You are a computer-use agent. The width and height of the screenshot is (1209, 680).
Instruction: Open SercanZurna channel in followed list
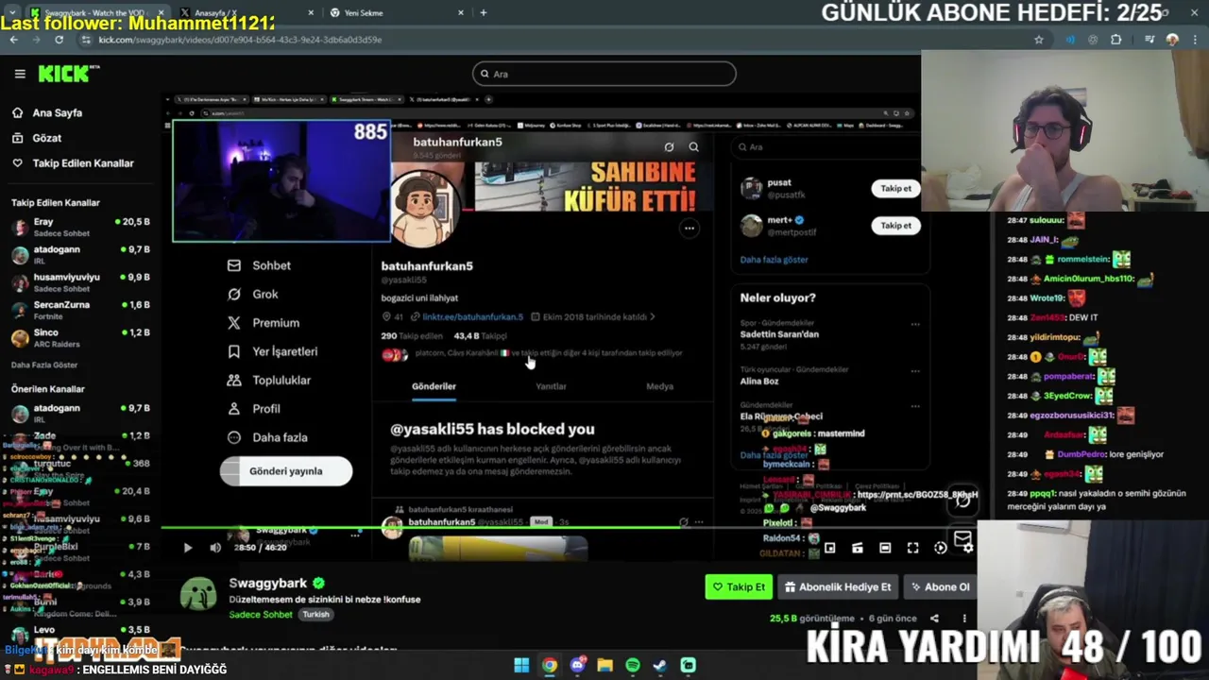pos(80,309)
